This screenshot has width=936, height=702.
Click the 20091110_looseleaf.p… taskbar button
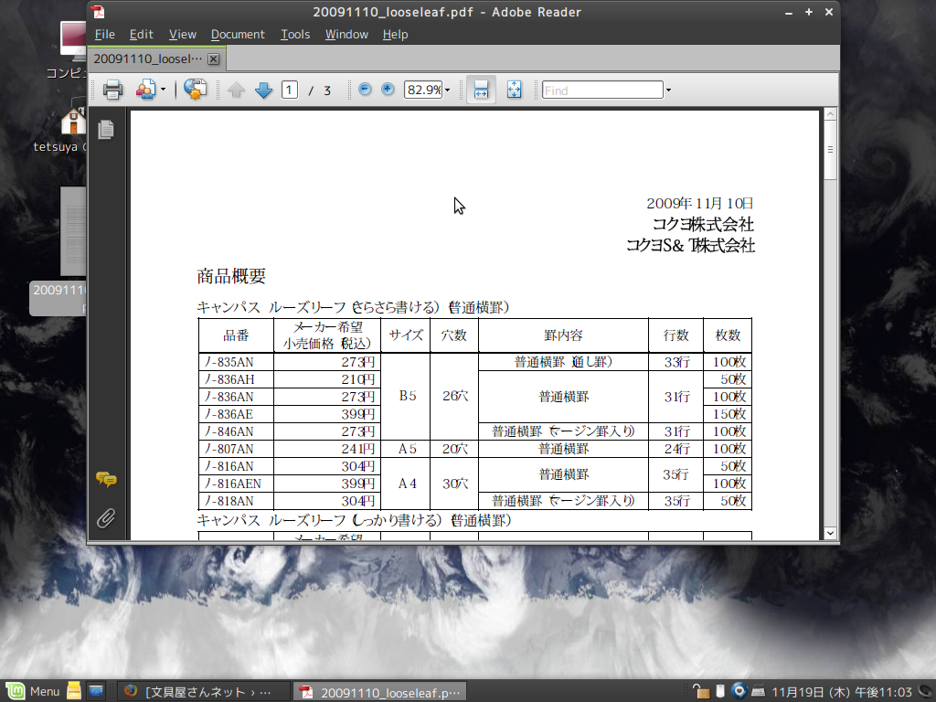(x=379, y=692)
